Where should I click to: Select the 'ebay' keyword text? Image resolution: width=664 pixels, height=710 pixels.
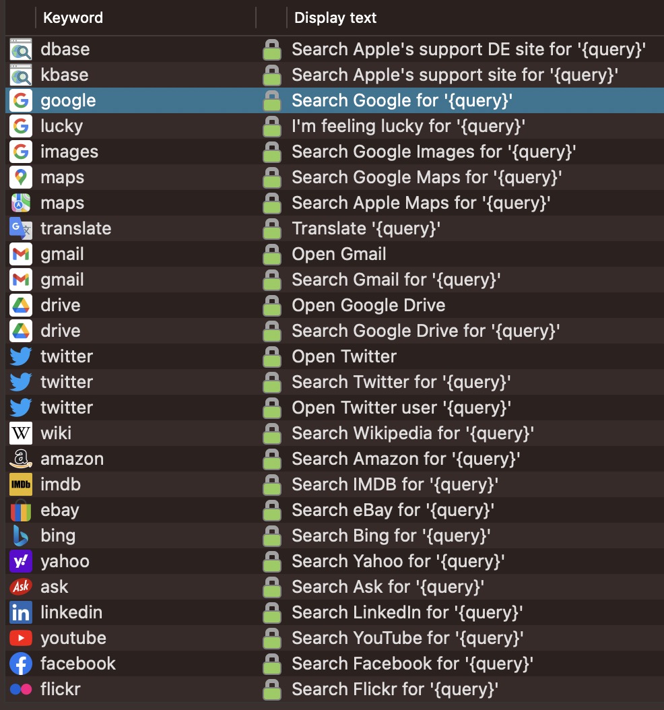tap(60, 510)
